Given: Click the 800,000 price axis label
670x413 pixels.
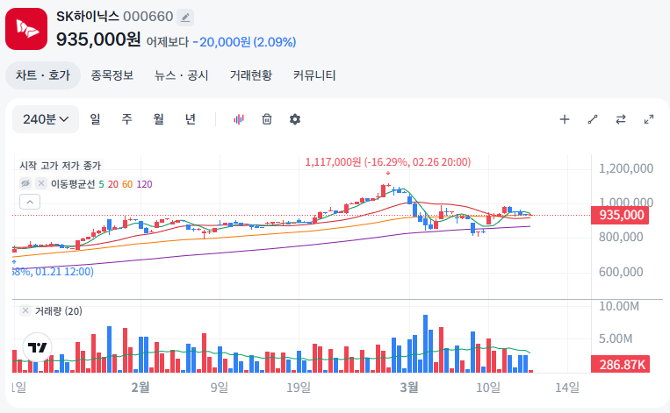Looking at the screenshot, I should tap(621, 237).
